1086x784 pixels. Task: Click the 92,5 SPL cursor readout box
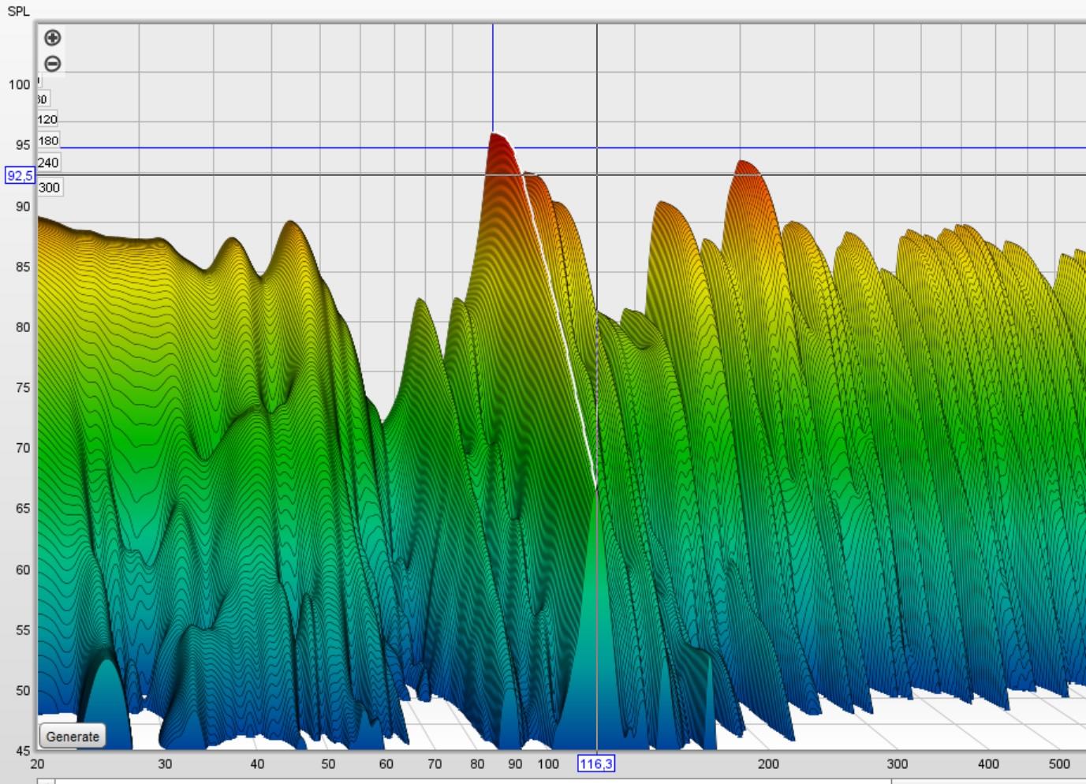click(20, 175)
